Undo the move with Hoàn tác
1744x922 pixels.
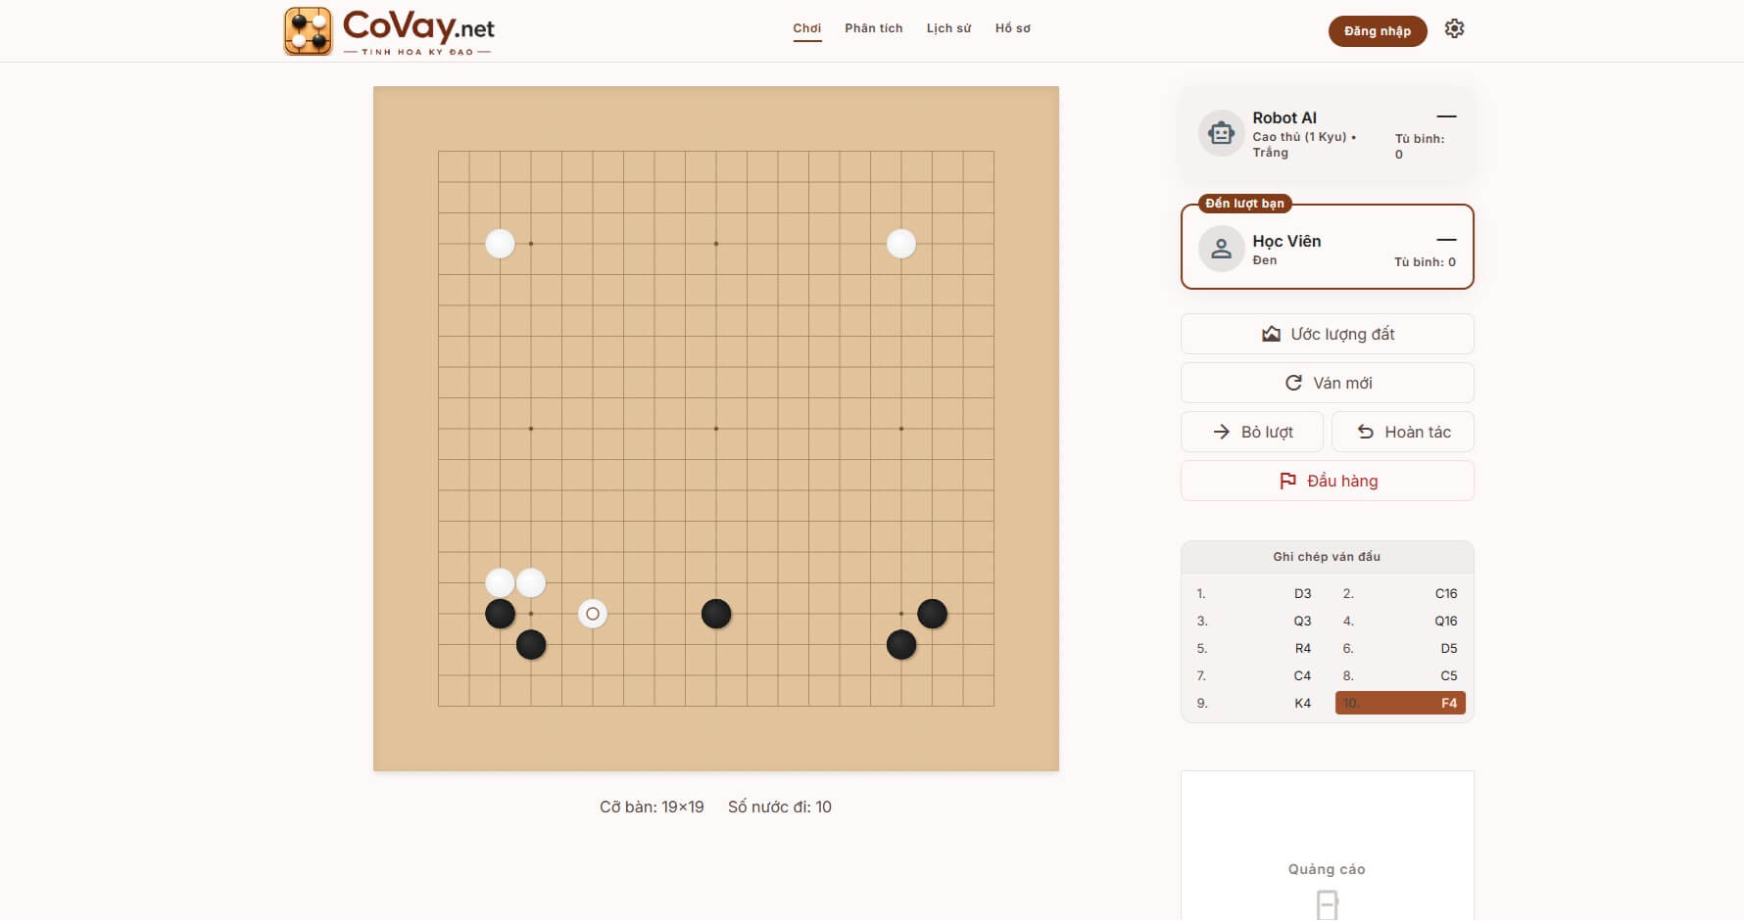pyautogui.click(x=1403, y=432)
